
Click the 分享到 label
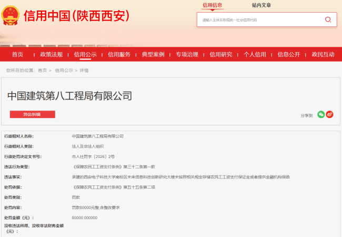click(x=306, y=115)
